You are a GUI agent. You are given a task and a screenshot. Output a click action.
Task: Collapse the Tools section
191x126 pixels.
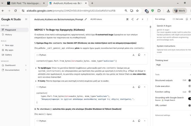point(190,75)
